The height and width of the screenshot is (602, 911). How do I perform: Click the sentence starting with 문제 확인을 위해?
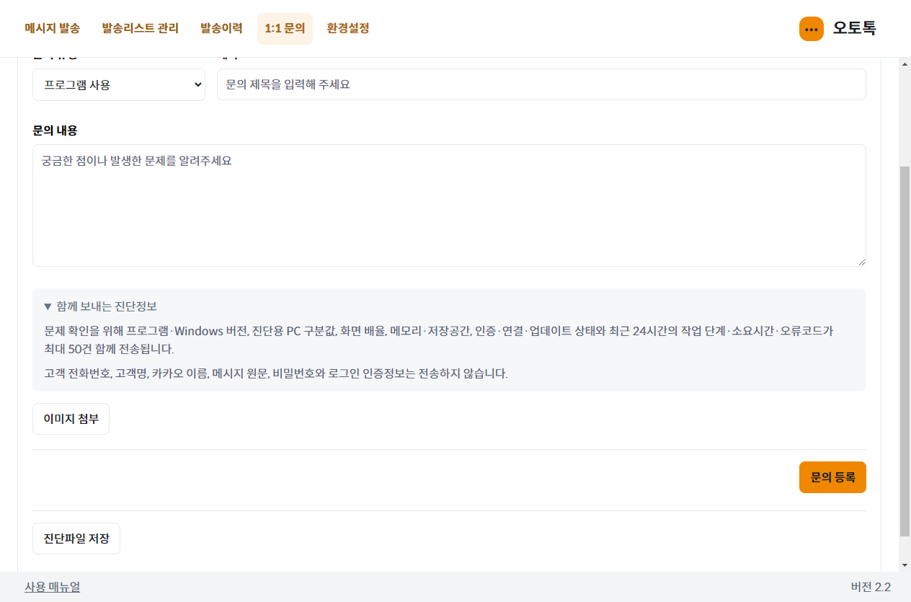[438, 340]
